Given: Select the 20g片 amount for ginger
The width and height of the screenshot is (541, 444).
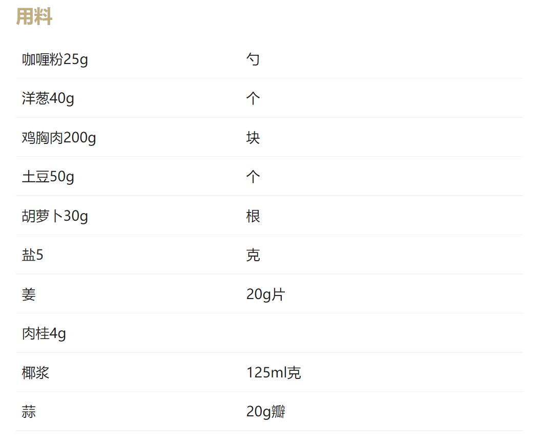Looking at the screenshot, I should coord(265,294).
